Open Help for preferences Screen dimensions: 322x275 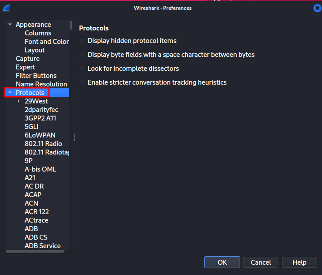[300, 262]
